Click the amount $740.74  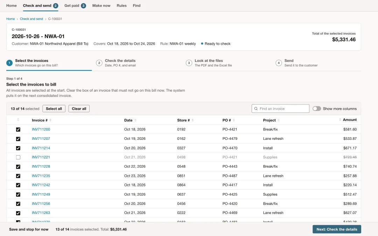pyautogui.click(x=350, y=166)
